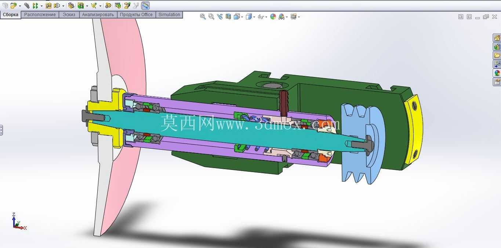Image resolution: width=501 pixels, height=248 pixels.
Task: Click the Edit Component toolbar icon
Action: click(5, 6)
